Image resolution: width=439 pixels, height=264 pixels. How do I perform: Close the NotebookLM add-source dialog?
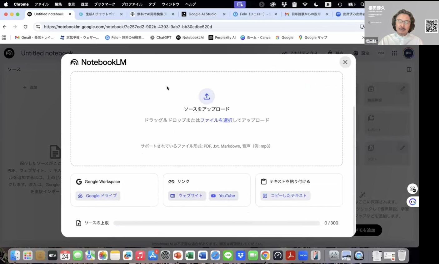click(345, 62)
